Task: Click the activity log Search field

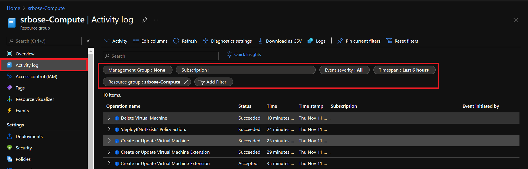Action: pos(161,56)
